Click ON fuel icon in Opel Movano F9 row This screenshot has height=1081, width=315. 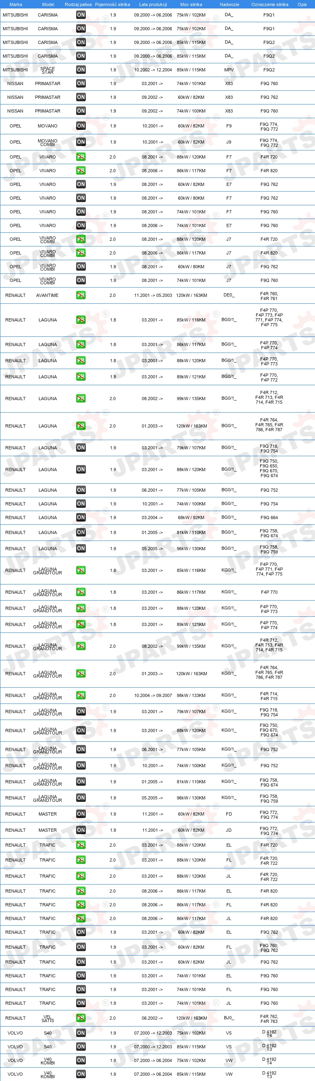pos(81,125)
